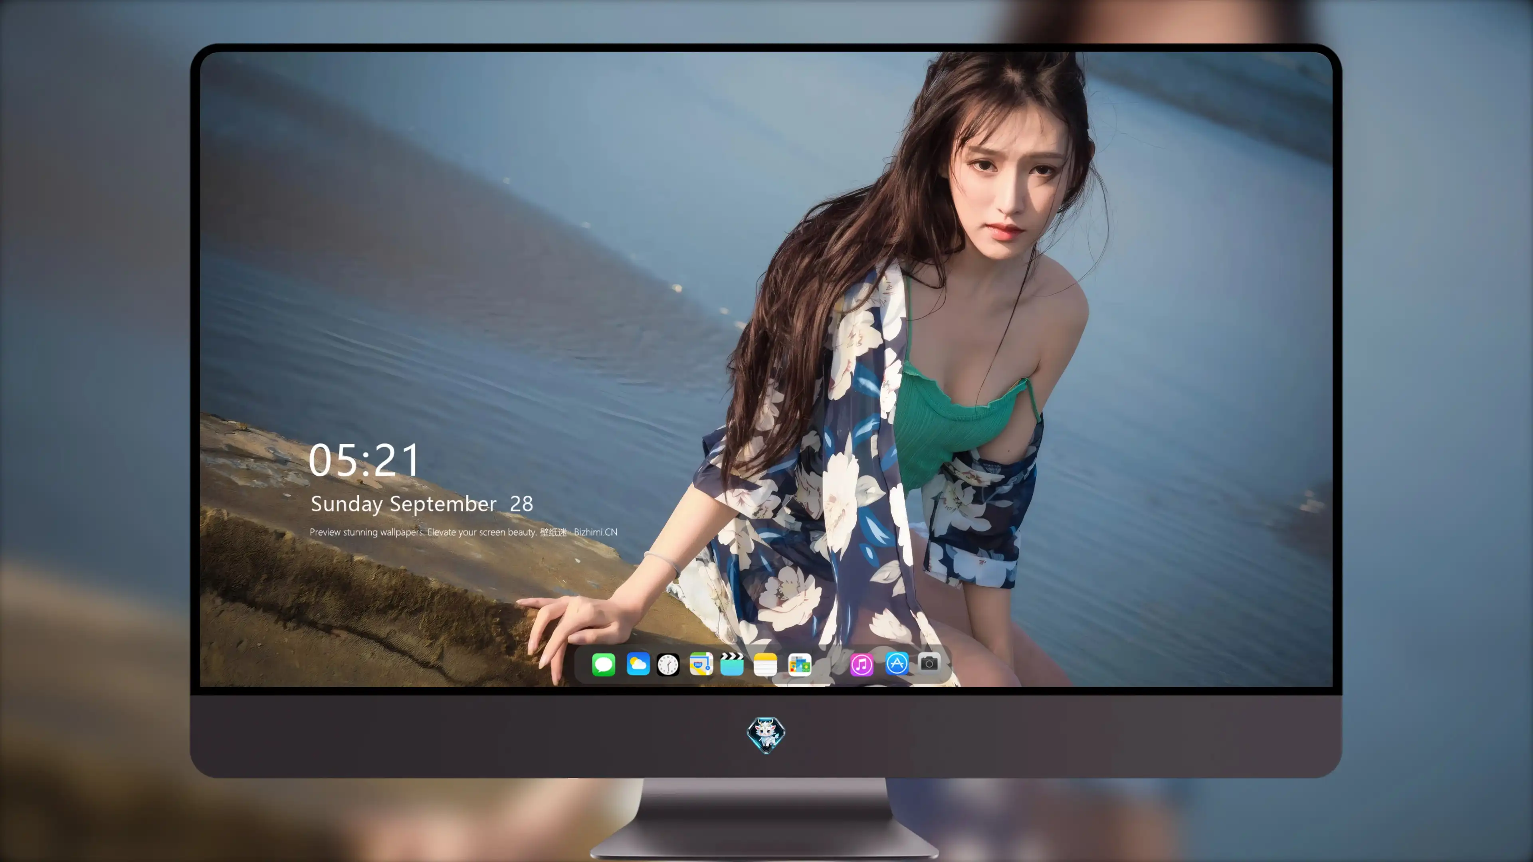The image size is (1533, 862).
Task: Click the Bizhimi.CN wallpaper caption text
Action: [463, 532]
